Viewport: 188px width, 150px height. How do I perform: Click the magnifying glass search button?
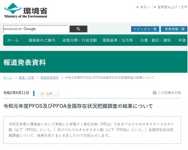(78, 29)
